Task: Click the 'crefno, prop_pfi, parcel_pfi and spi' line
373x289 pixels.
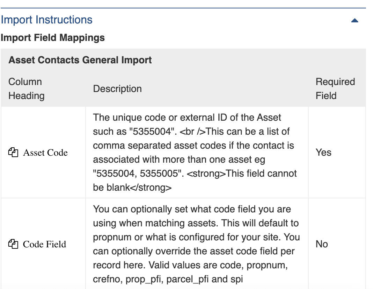Action: pyautogui.click(x=168, y=279)
